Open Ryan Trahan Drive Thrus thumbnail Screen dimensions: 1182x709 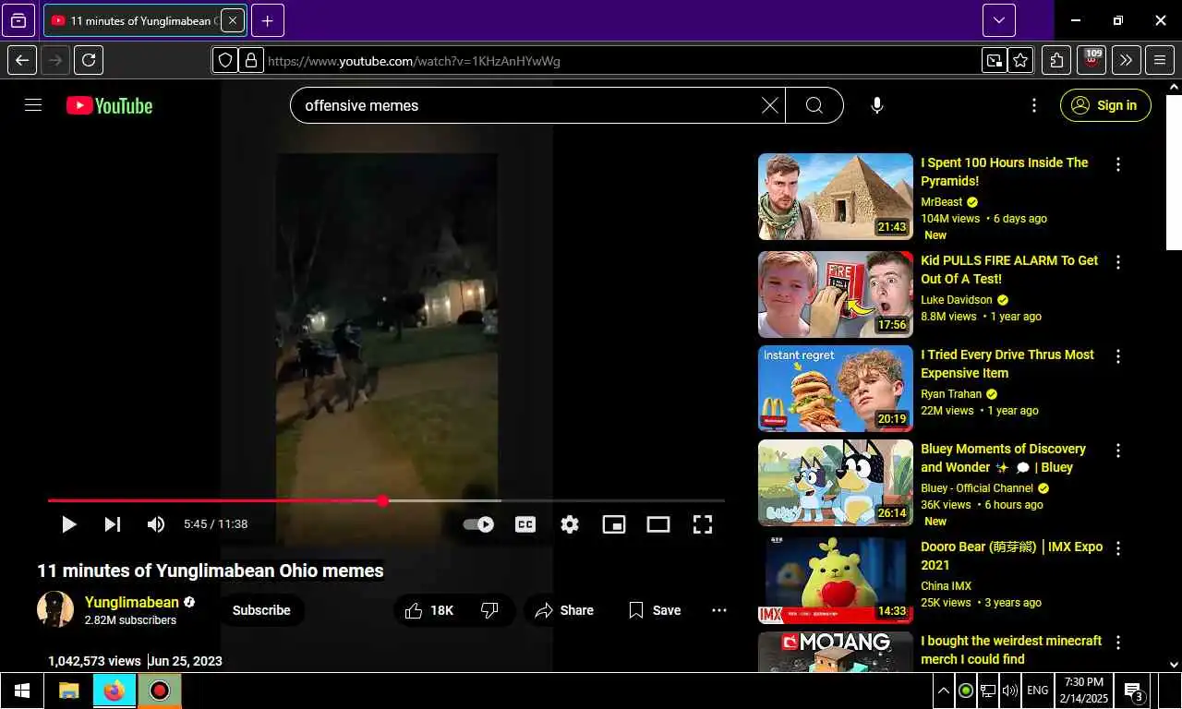tap(836, 389)
